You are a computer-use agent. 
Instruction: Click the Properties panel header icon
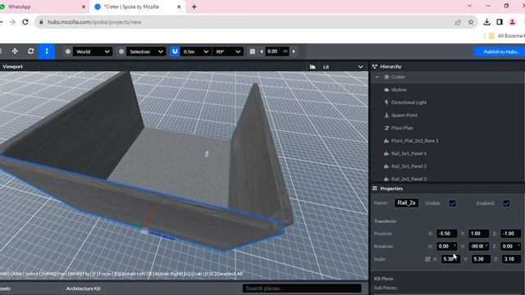click(x=375, y=188)
